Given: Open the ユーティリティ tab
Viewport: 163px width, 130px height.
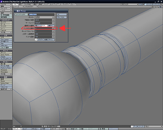Looking at the screenshot, I should click(64, 4).
